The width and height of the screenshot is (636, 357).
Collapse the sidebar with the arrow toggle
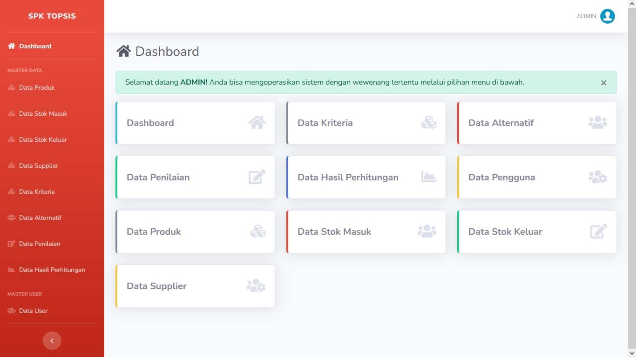(52, 341)
